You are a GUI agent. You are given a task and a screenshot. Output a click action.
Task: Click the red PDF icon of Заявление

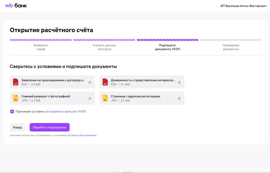pyautogui.click(x=16, y=82)
